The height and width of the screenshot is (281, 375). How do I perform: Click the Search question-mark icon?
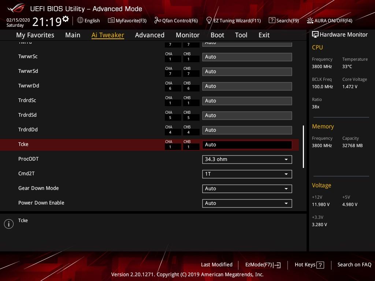[x=272, y=20]
